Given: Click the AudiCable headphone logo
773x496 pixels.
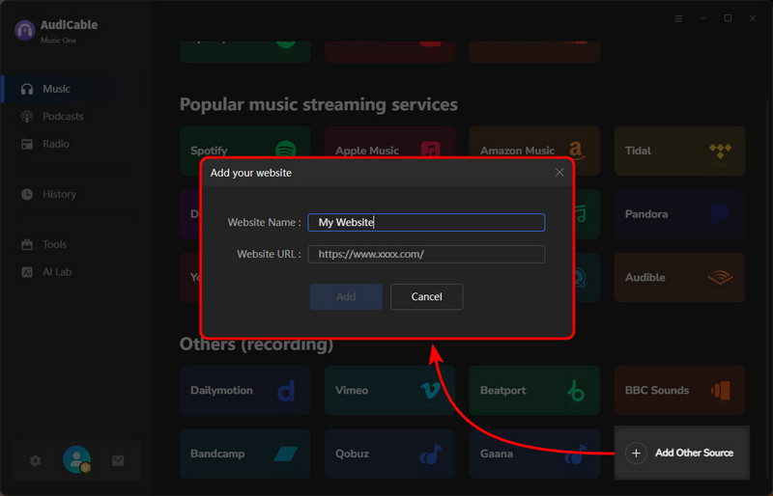Looking at the screenshot, I should click(x=25, y=31).
